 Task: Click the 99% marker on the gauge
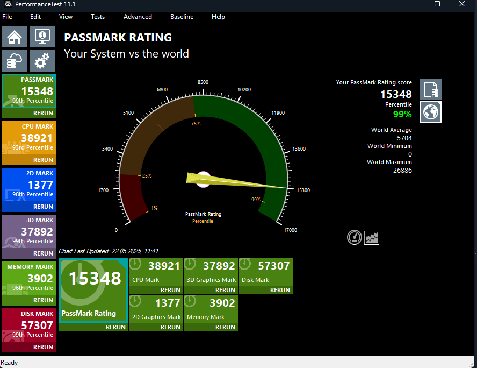point(256,200)
